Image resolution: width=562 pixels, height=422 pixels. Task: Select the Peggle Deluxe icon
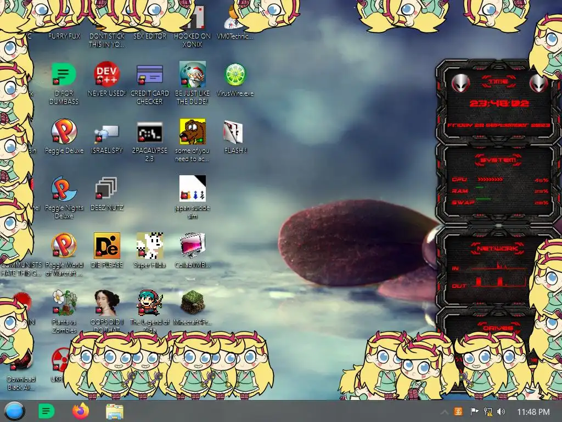coord(64,131)
